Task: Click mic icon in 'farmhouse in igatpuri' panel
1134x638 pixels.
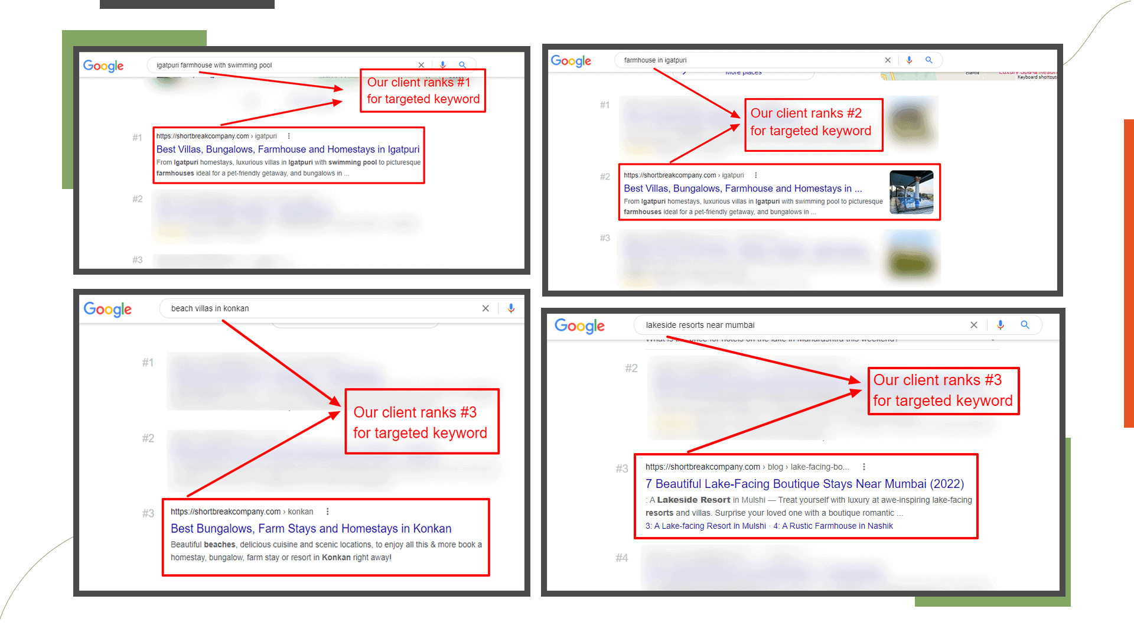Action: click(x=910, y=60)
